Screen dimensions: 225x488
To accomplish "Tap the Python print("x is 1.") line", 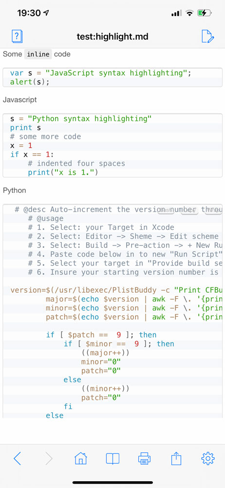I will point(63,172).
